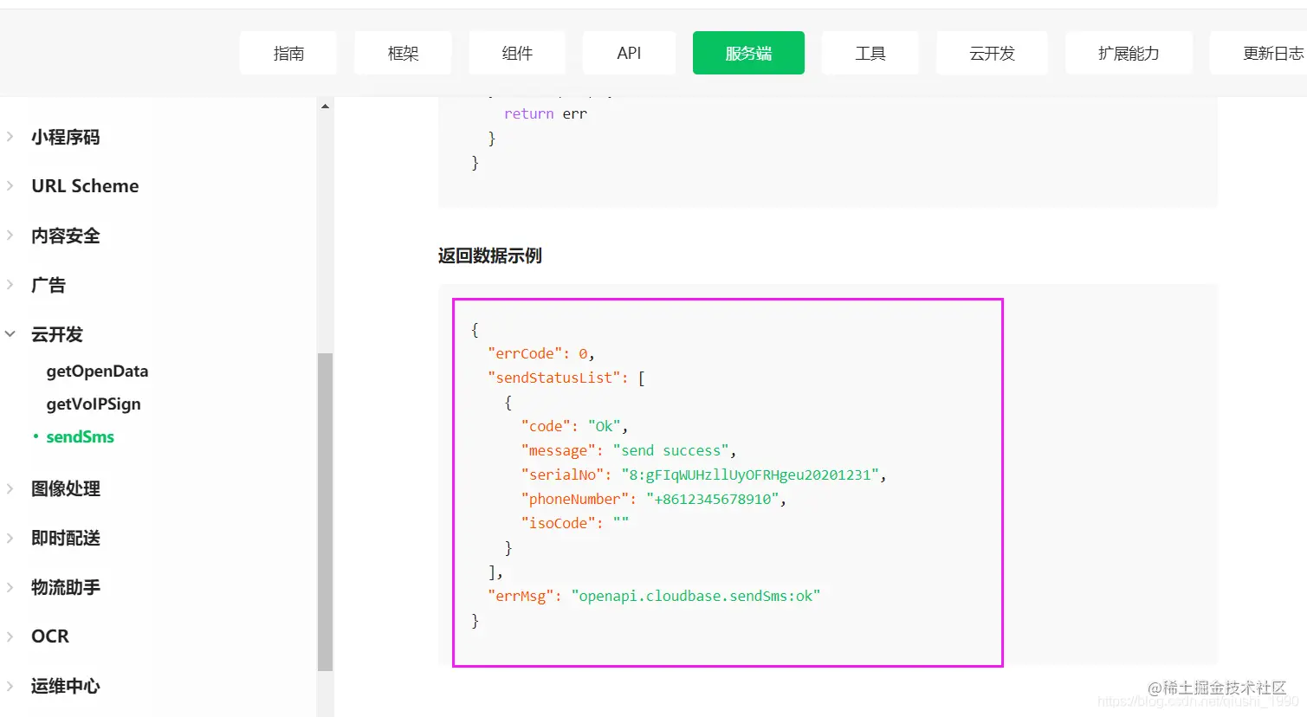Go to the 云开发 top tab
Image resolution: width=1307 pixels, height=717 pixels.
[x=992, y=53]
